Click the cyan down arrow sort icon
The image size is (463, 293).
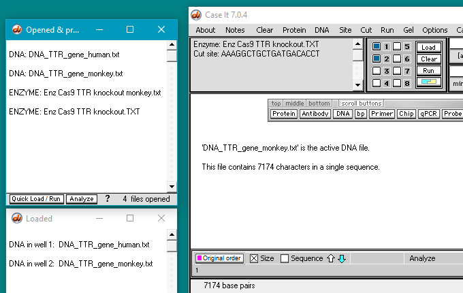click(x=342, y=258)
